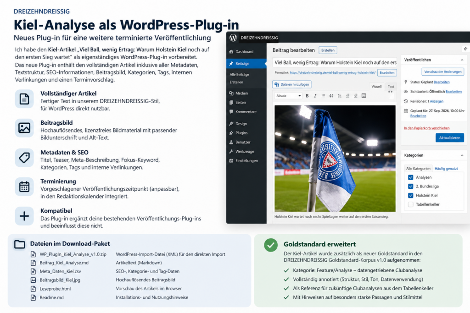Uncheck the Analysen category
The height and width of the screenshot is (313, 470).
(411, 177)
